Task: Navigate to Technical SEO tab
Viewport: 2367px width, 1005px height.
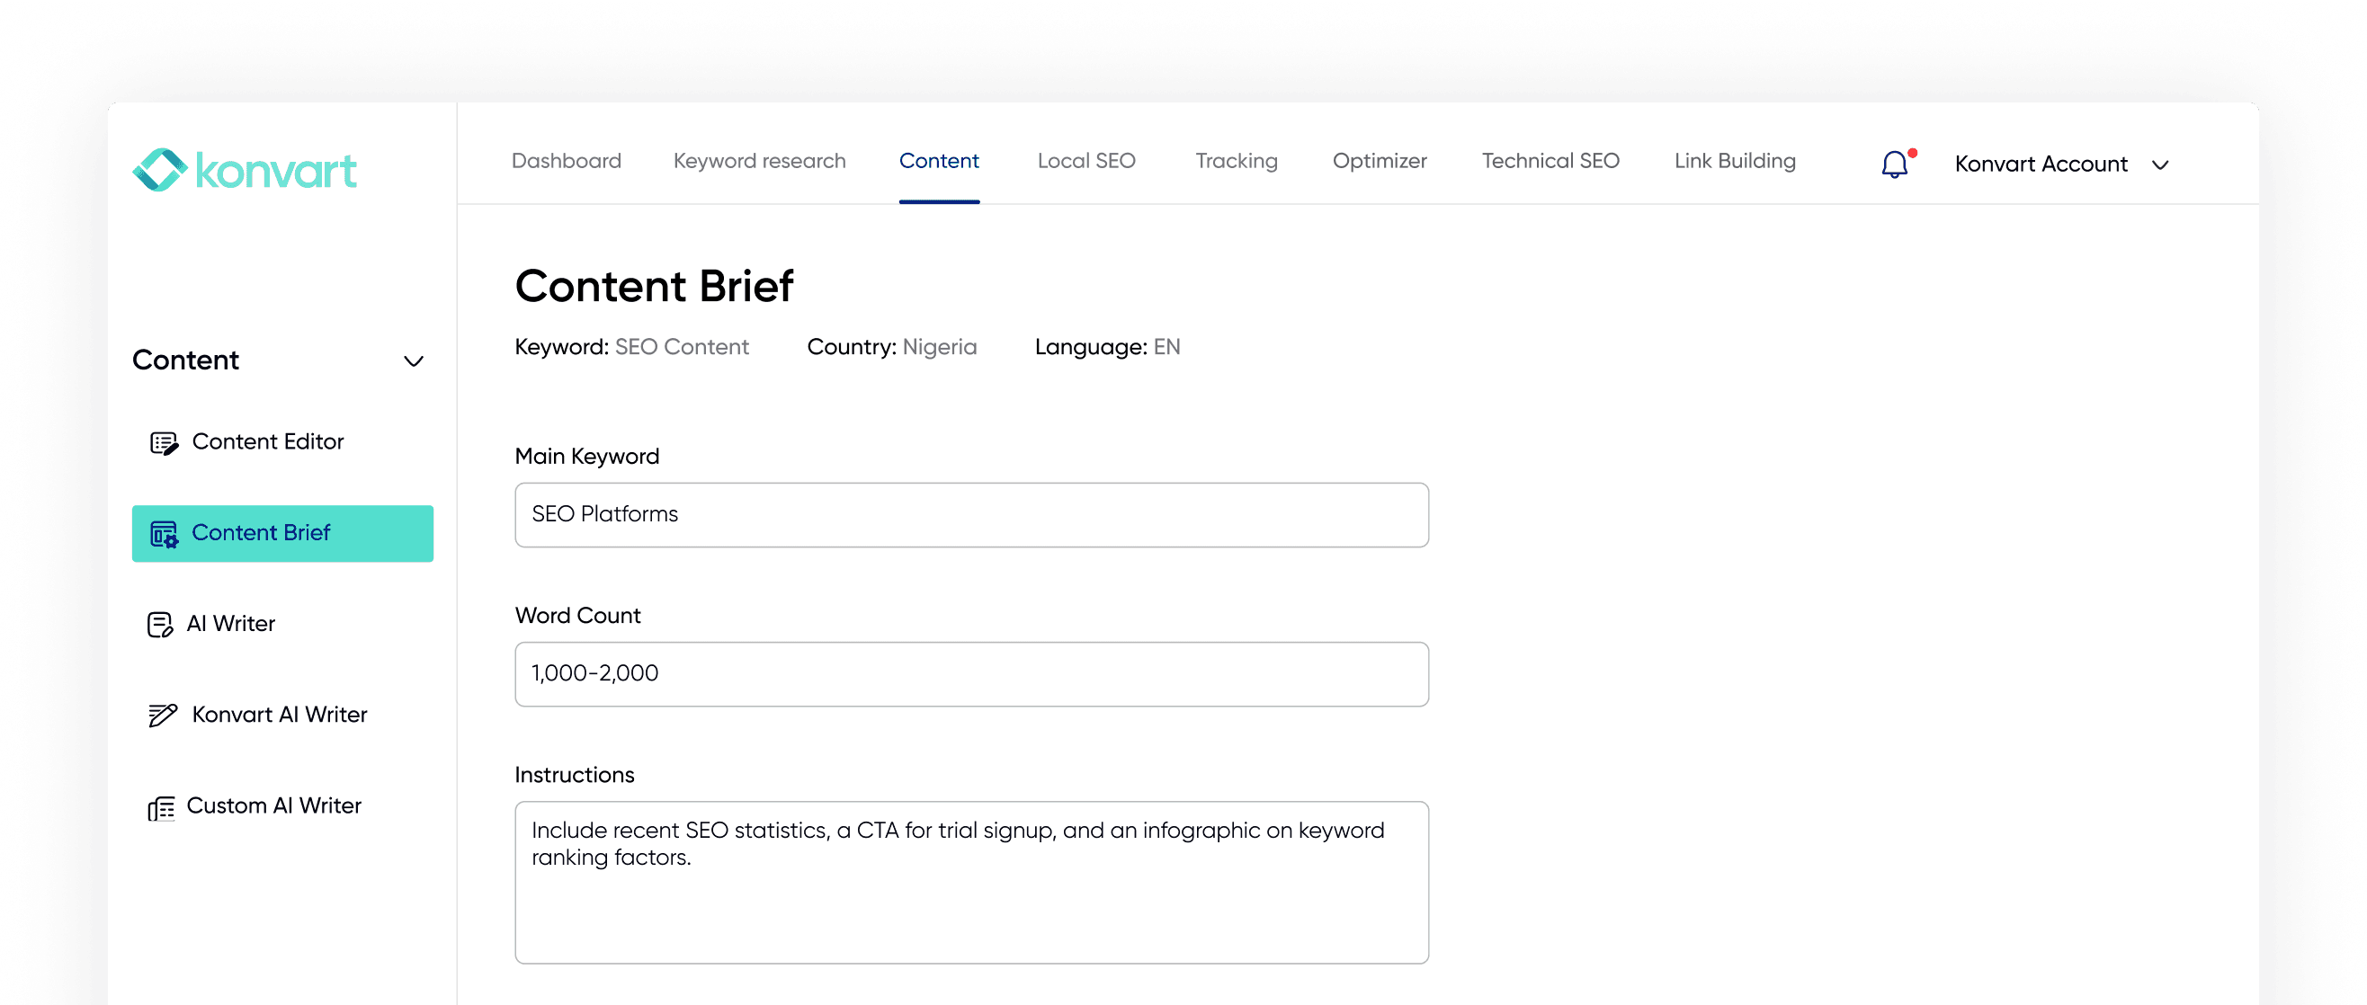Action: [x=1550, y=161]
